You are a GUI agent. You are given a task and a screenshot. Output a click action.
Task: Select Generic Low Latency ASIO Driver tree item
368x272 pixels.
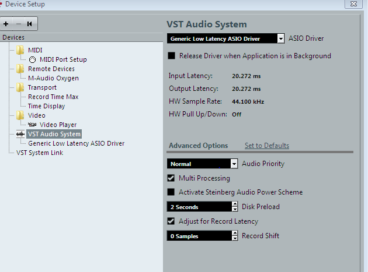(x=77, y=143)
